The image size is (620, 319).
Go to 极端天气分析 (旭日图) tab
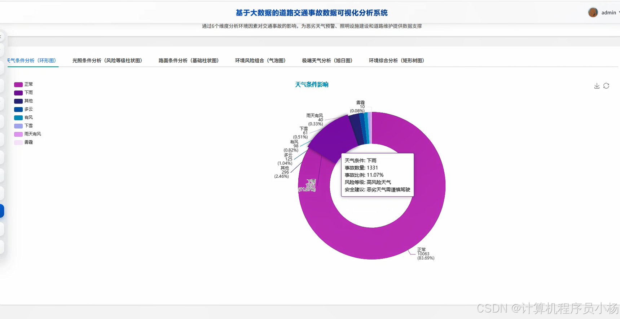coord(327,61)
